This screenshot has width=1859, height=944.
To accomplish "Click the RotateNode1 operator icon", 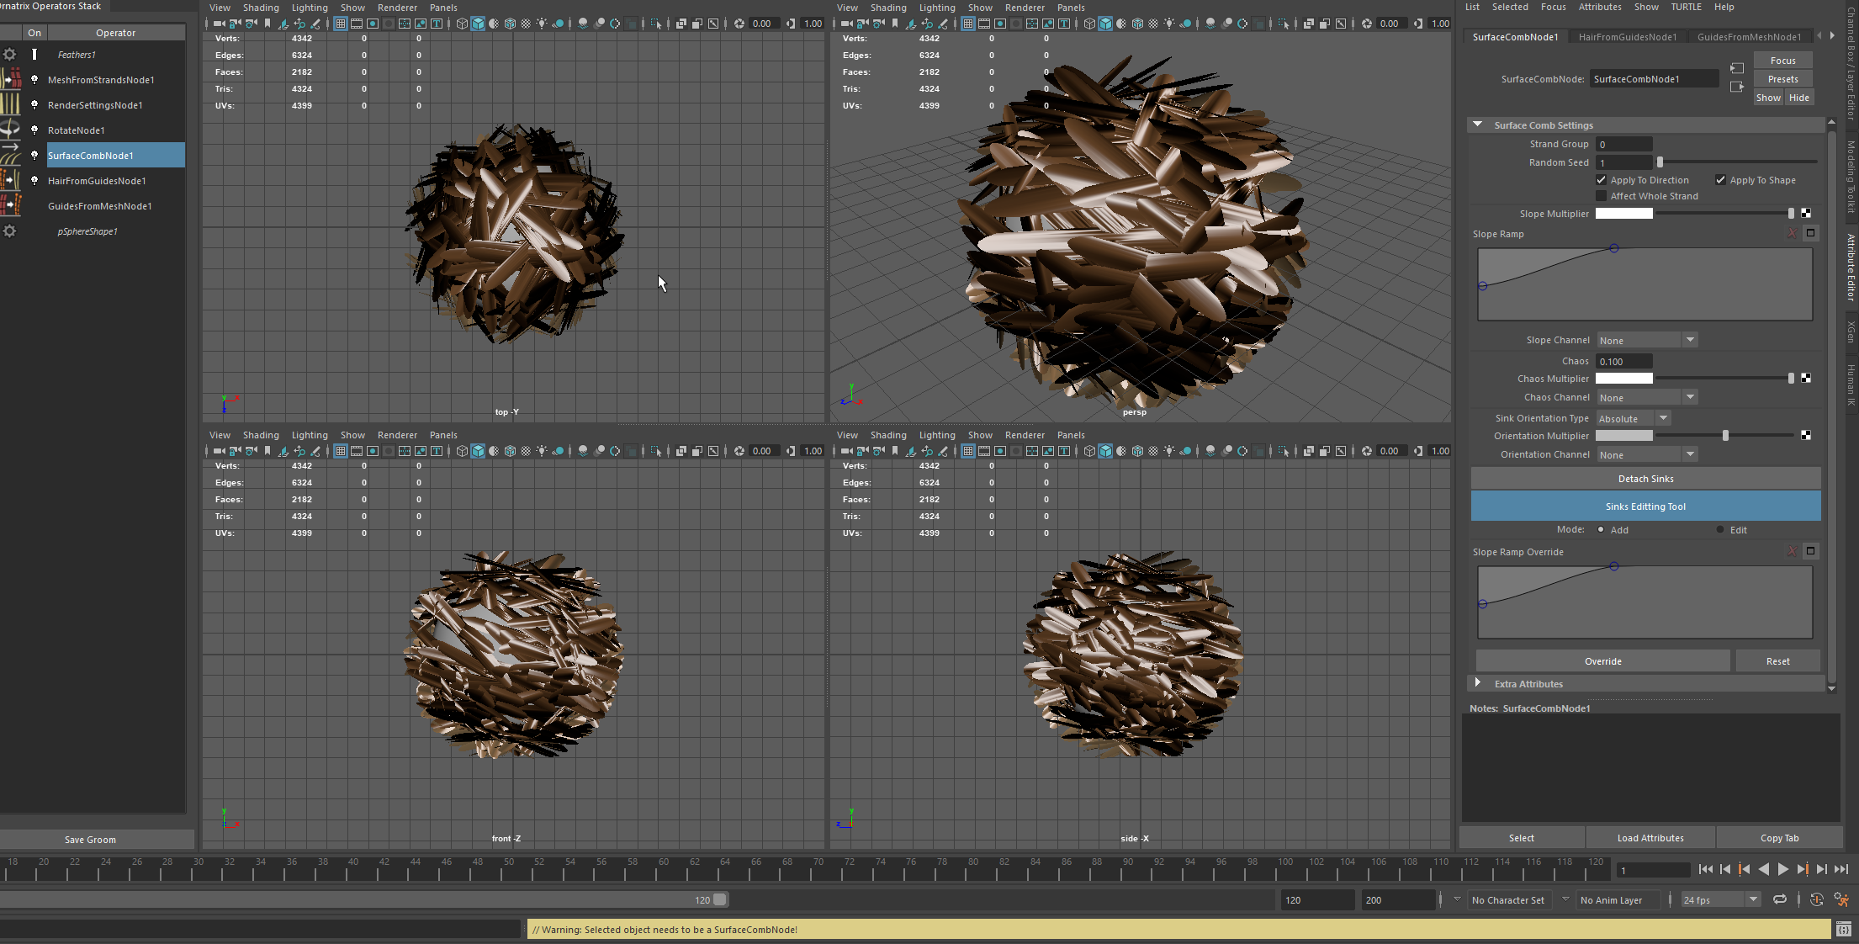I will (10, 130).
